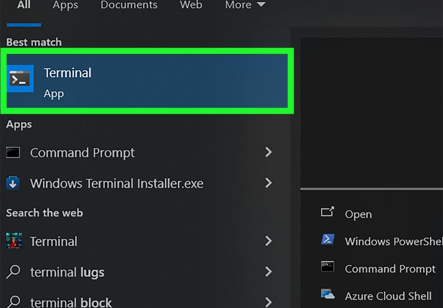
Task: Click the Windows PowerShell blue icon
Action: tap(328, 239)
